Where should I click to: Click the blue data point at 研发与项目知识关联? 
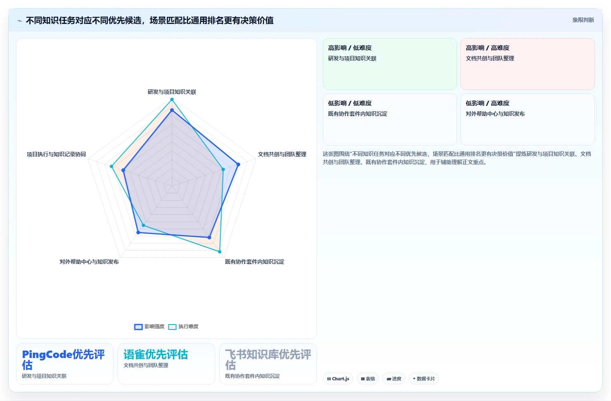click(172, 110)
